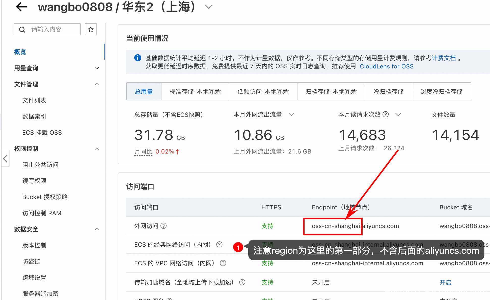The height and width of the screenshot is (300, 490).
Task: Collapse the 文件管理 section chevron
Action: click(x=97, y=84)
